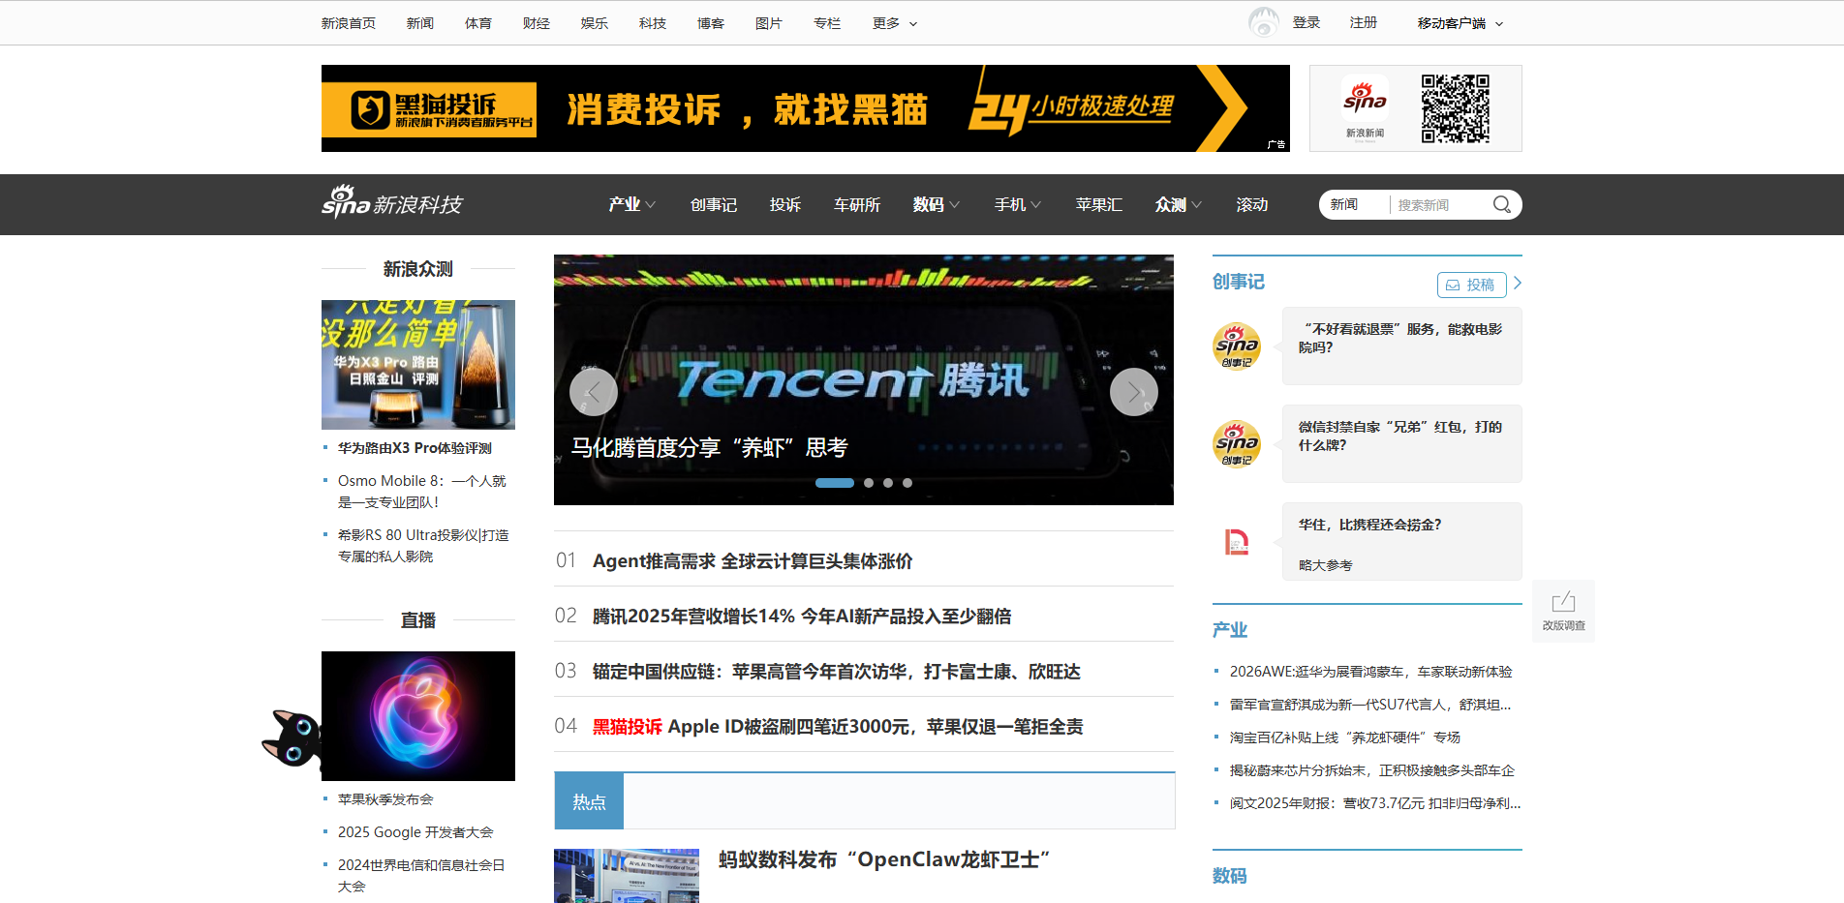The width and height of the screenshot is (1844, 903).
Task: Click the 搜索新闻 search input field
Action: pyautogui.click(x=1436, y=204)
